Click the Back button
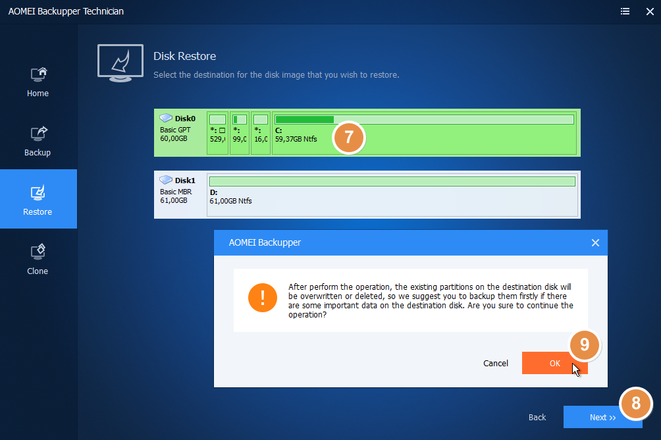Image resolution: width=661 pixels, height=440 pixels. (537, 417)
